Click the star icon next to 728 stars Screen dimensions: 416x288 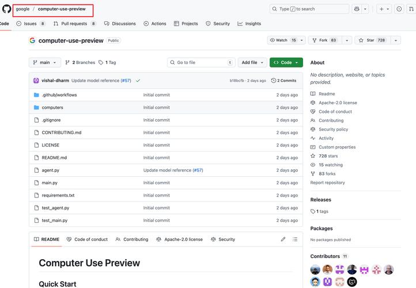click(313, 156)
